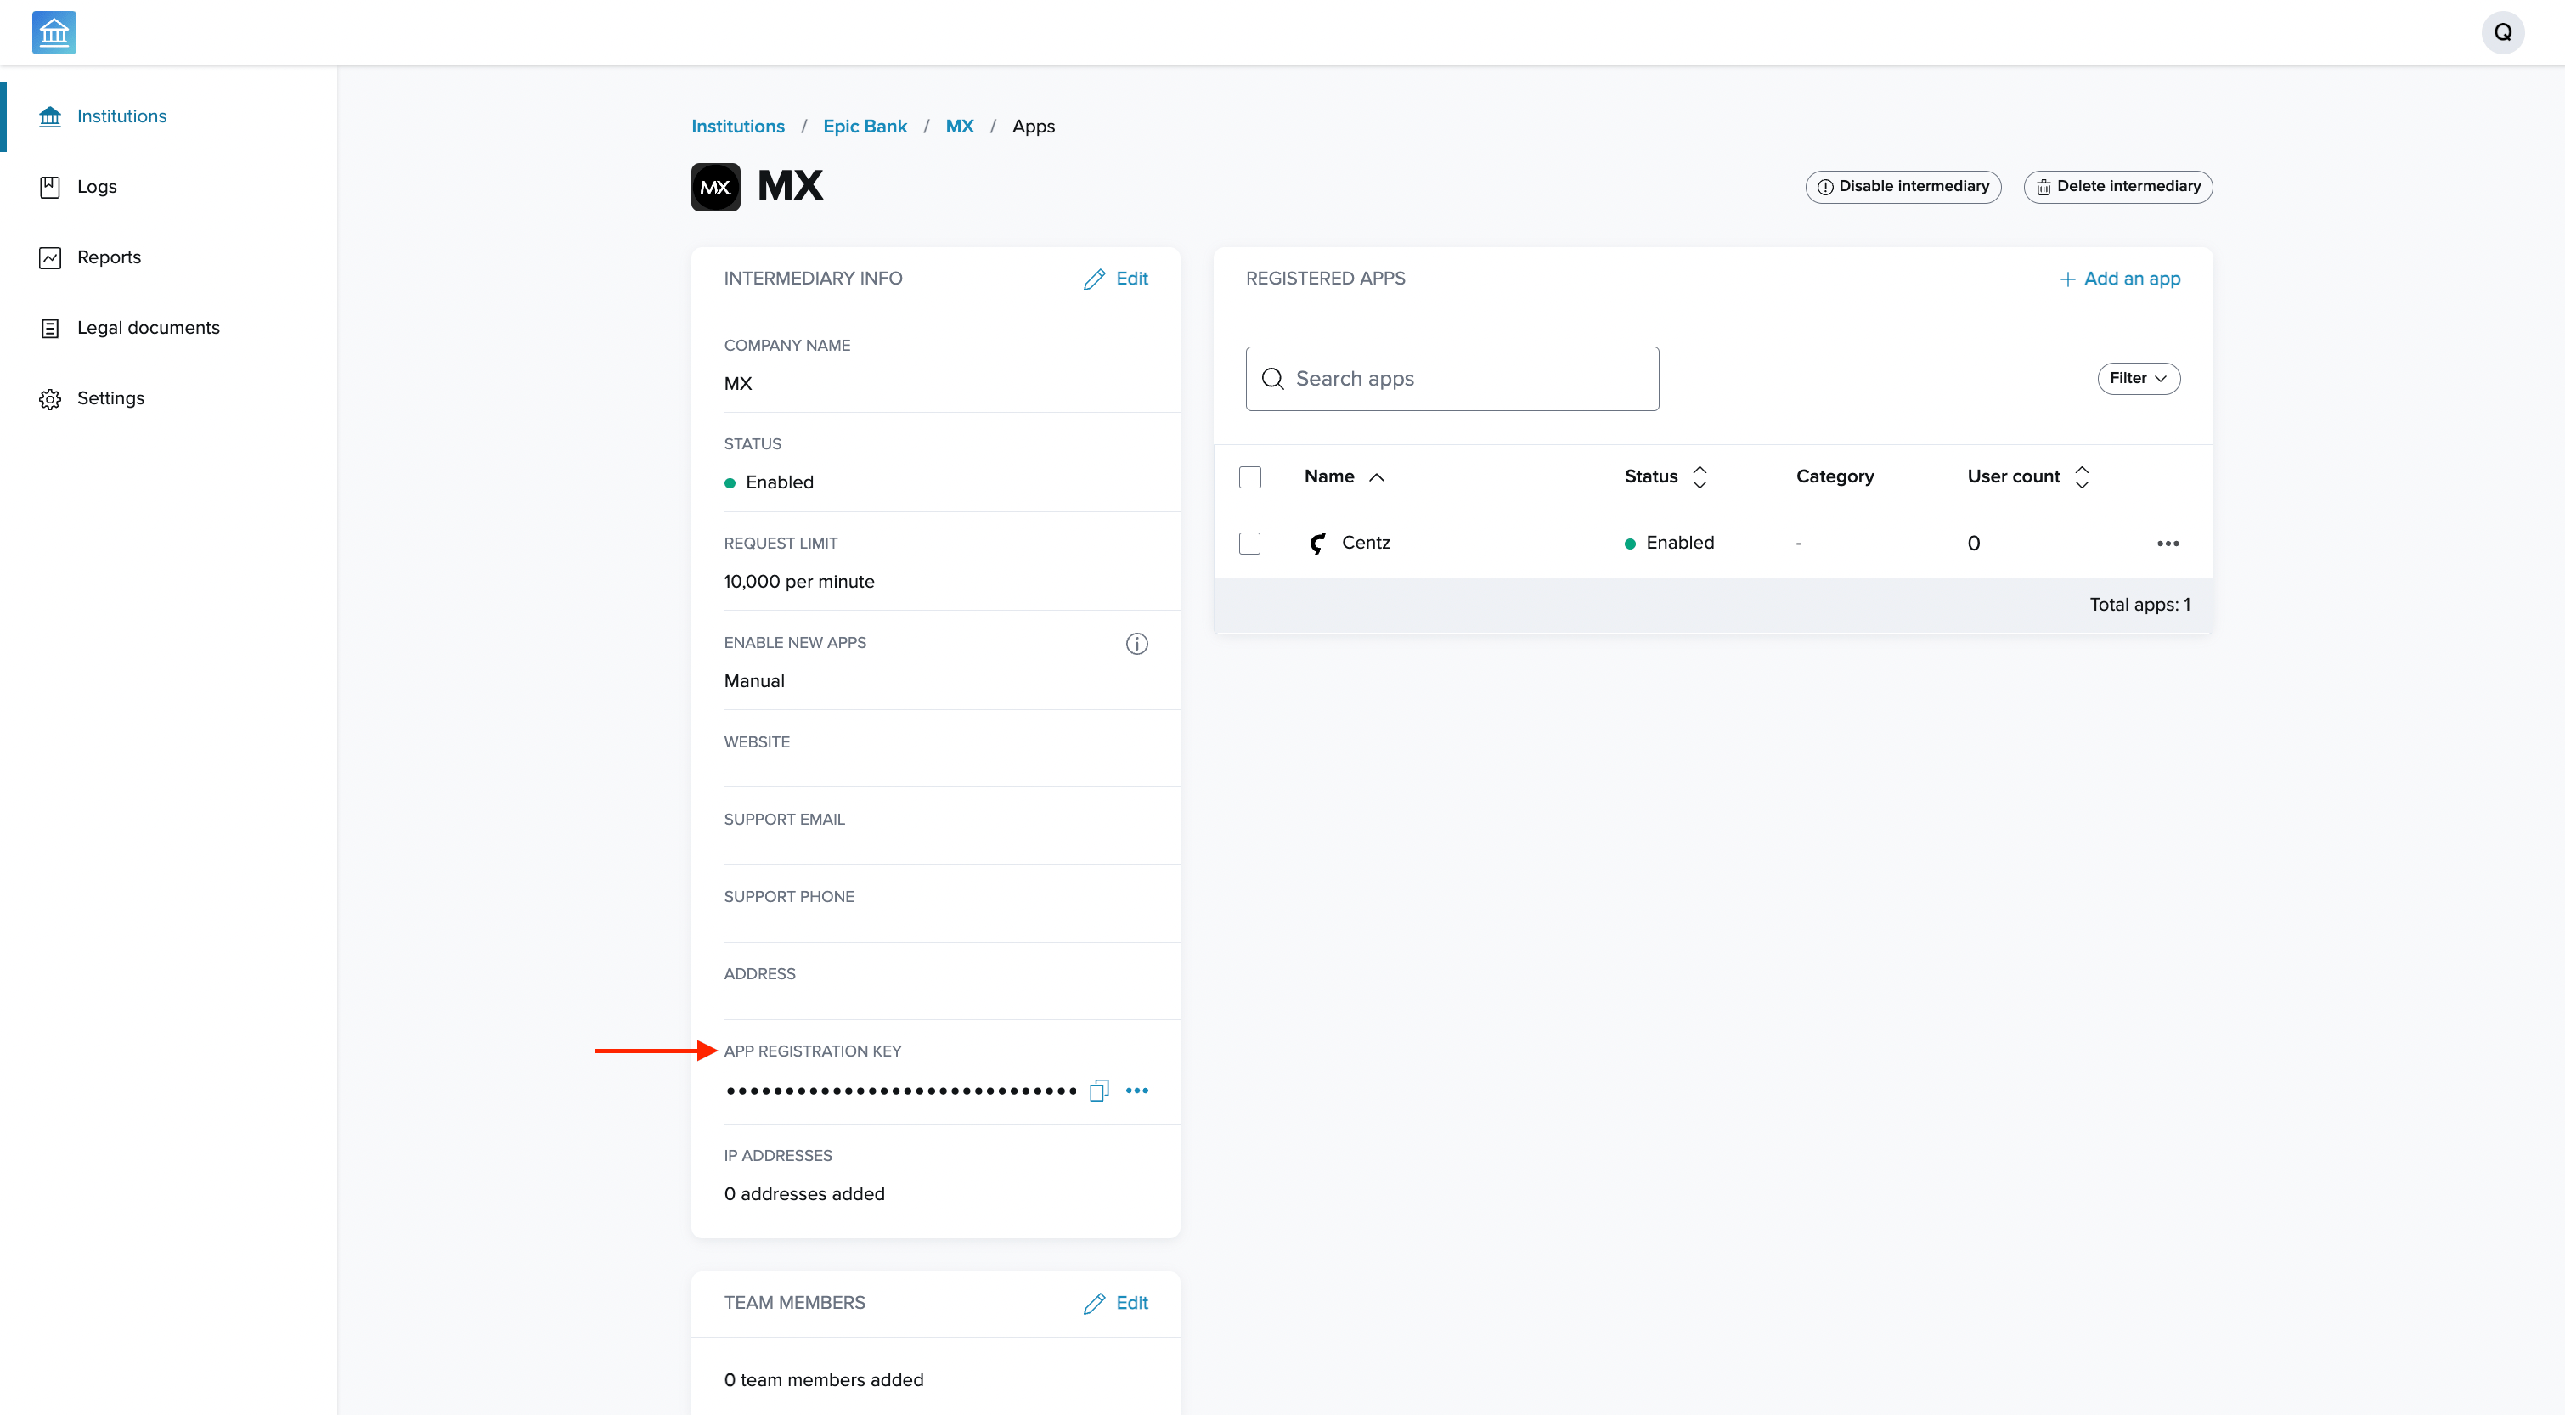Click the 'Total apps: 1' text
The height and width of the screenshot is (1415, 2565).
pyautogui.click(x=2139, y=605)
